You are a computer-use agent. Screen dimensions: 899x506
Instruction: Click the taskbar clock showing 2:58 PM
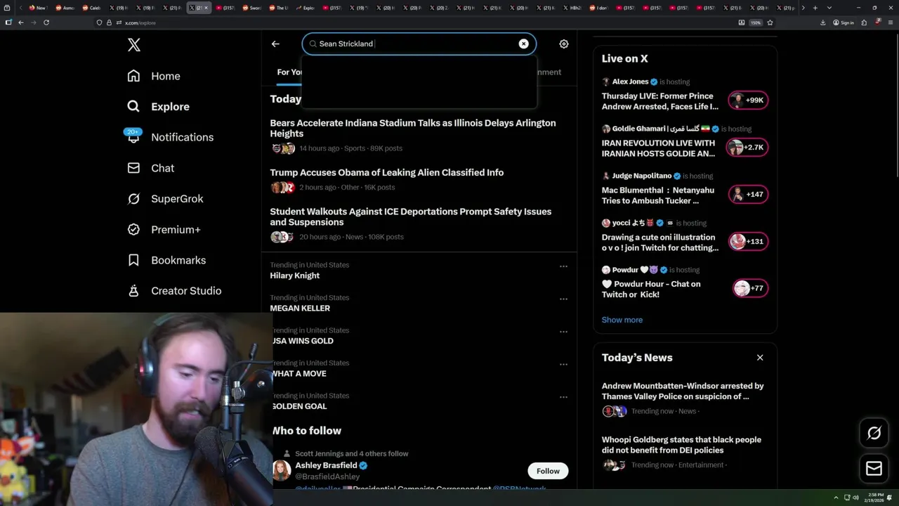(x=875, y=498)
